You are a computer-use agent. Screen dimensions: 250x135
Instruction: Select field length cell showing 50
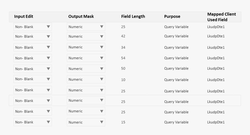[x=123, y=69]
